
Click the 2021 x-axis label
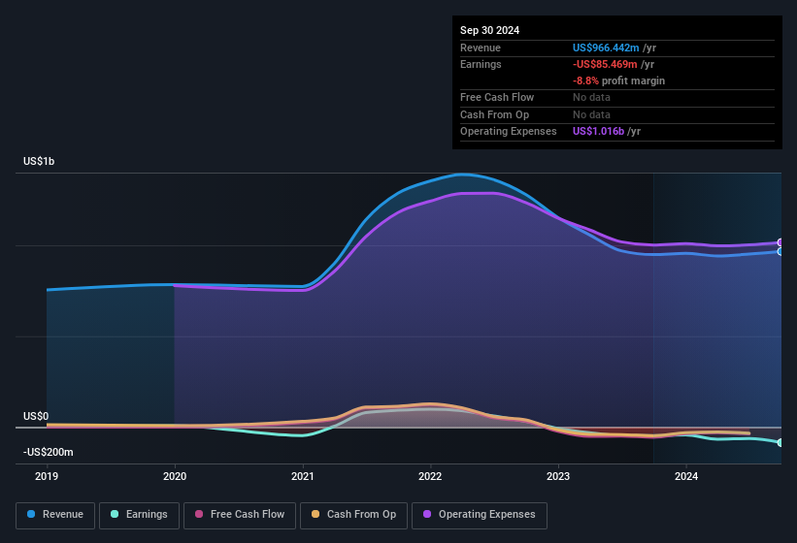click(x=303, y=476)
